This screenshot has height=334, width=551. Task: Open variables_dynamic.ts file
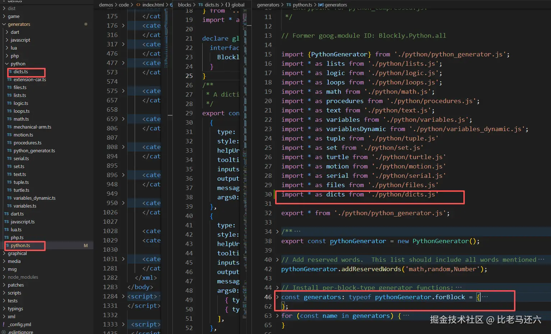click(x=34, y=198)
